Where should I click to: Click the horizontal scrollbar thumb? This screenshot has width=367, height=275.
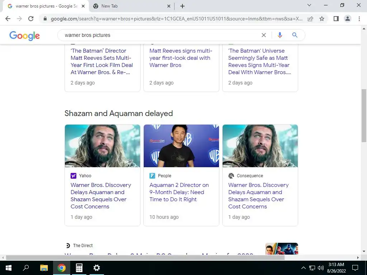145,257
